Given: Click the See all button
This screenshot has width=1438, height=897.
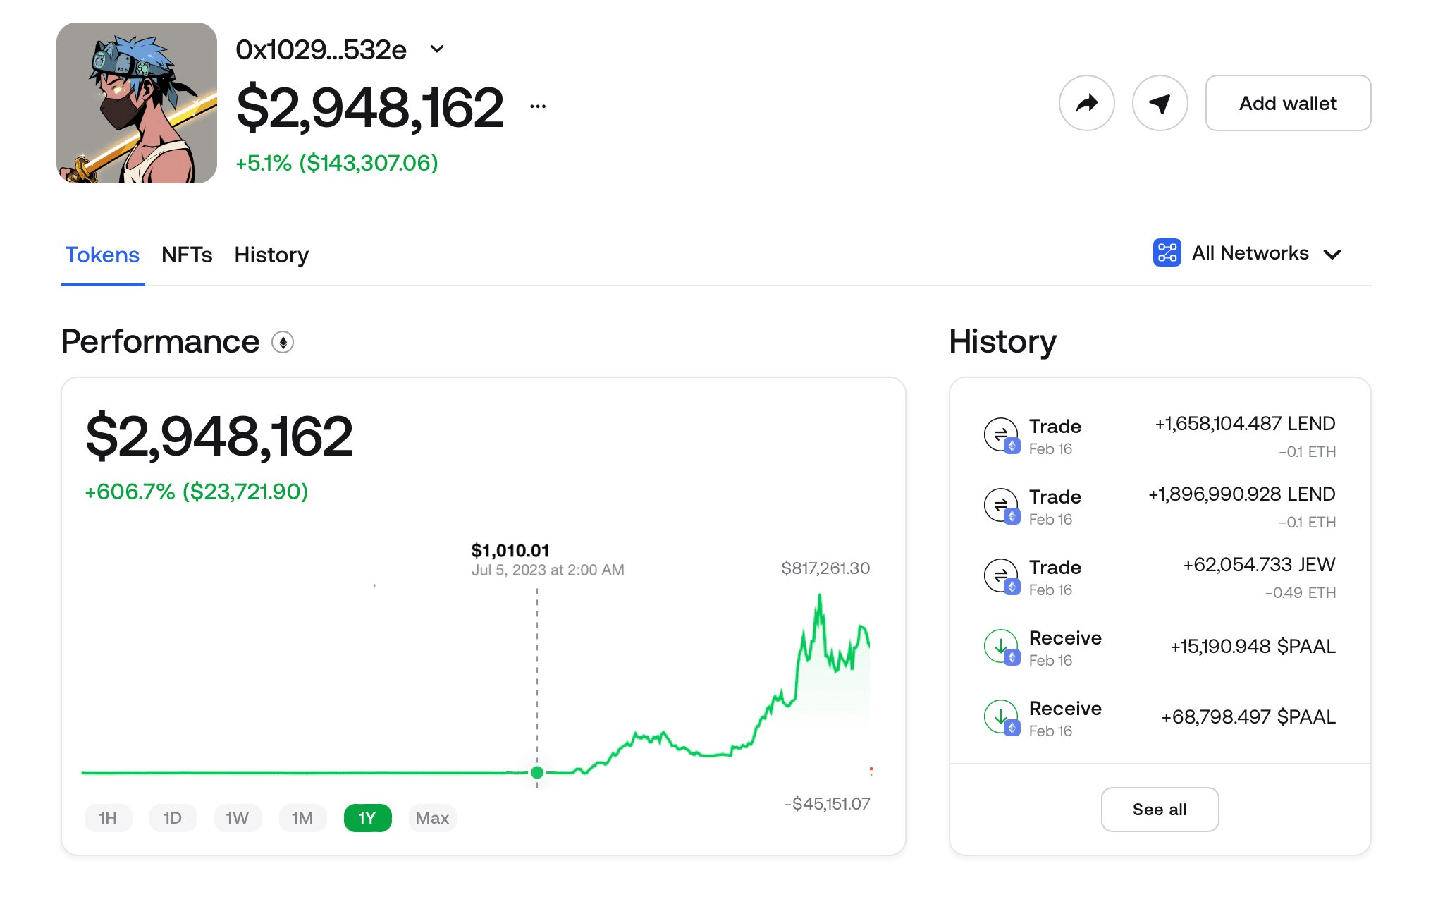Looking at the screenshot, I should pyautogui.click(x=1159, y=809).
